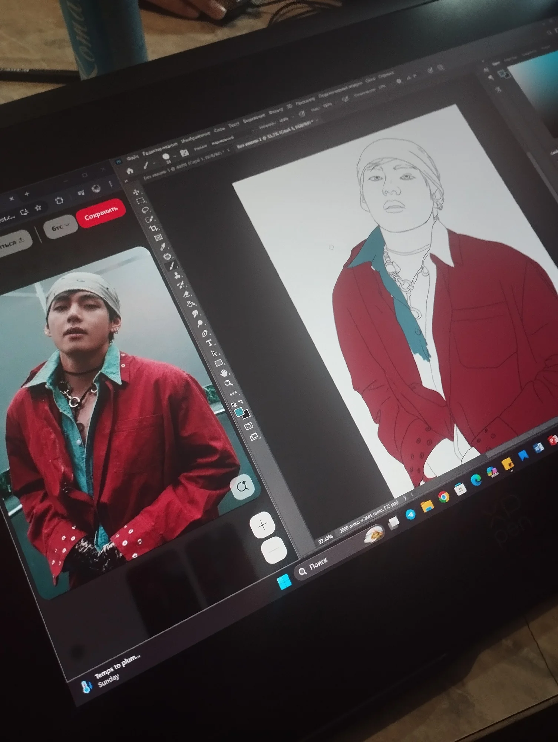Change the screen mode in Photoshop
Screen dimensions: 558x742
point(254,437)
